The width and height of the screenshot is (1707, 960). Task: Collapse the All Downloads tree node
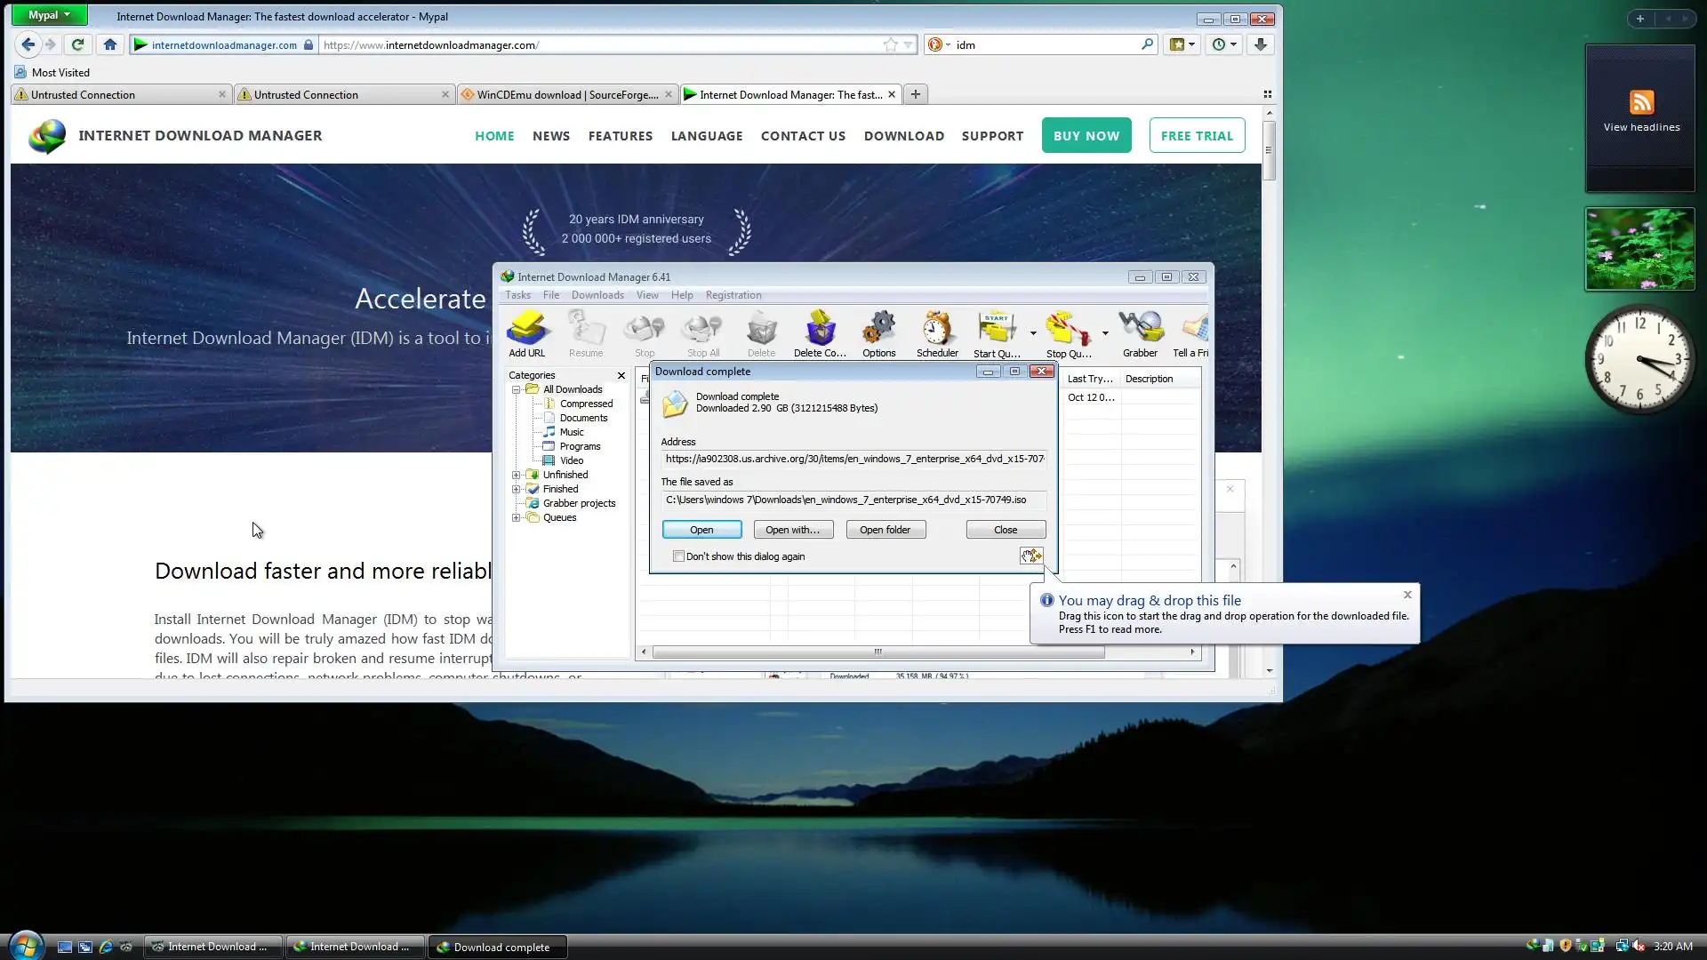coord(516,389)
